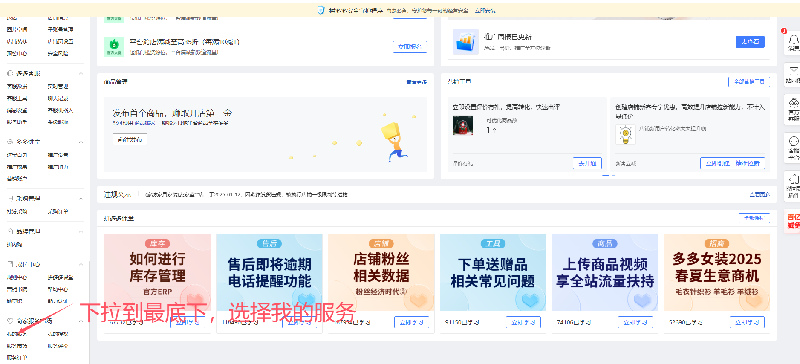Screen dimensions: 800x364
Task: Click the 官方客服 robot icon
Action: pos(794,103)
